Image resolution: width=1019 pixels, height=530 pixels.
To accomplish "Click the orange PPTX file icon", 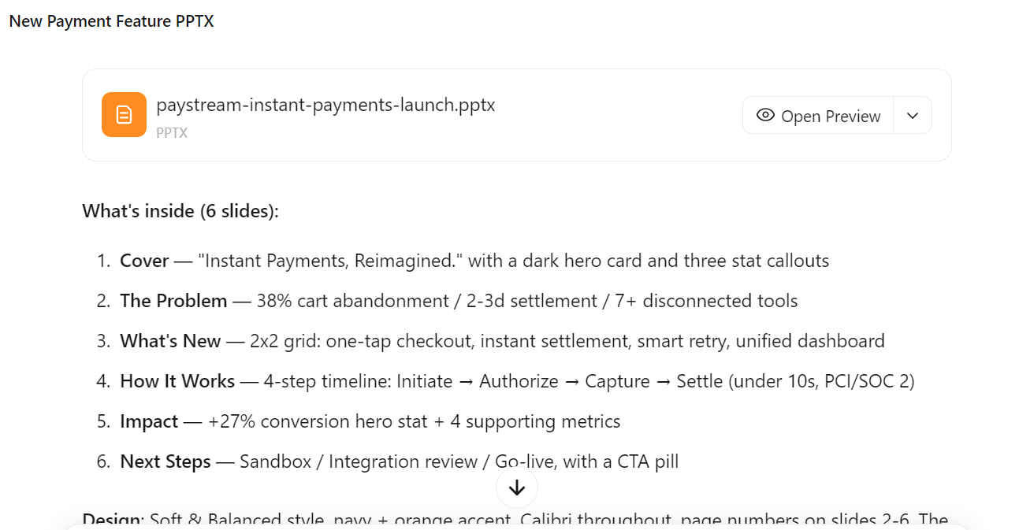I will click(x=124, y=115).
